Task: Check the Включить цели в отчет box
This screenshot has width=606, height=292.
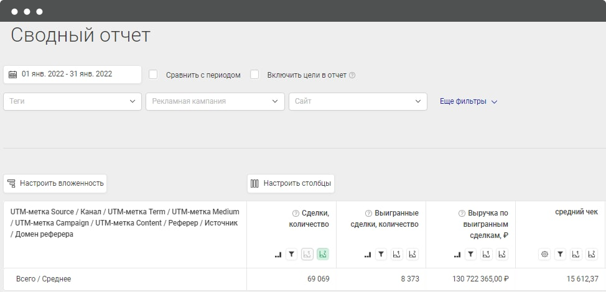Action: 254,75
